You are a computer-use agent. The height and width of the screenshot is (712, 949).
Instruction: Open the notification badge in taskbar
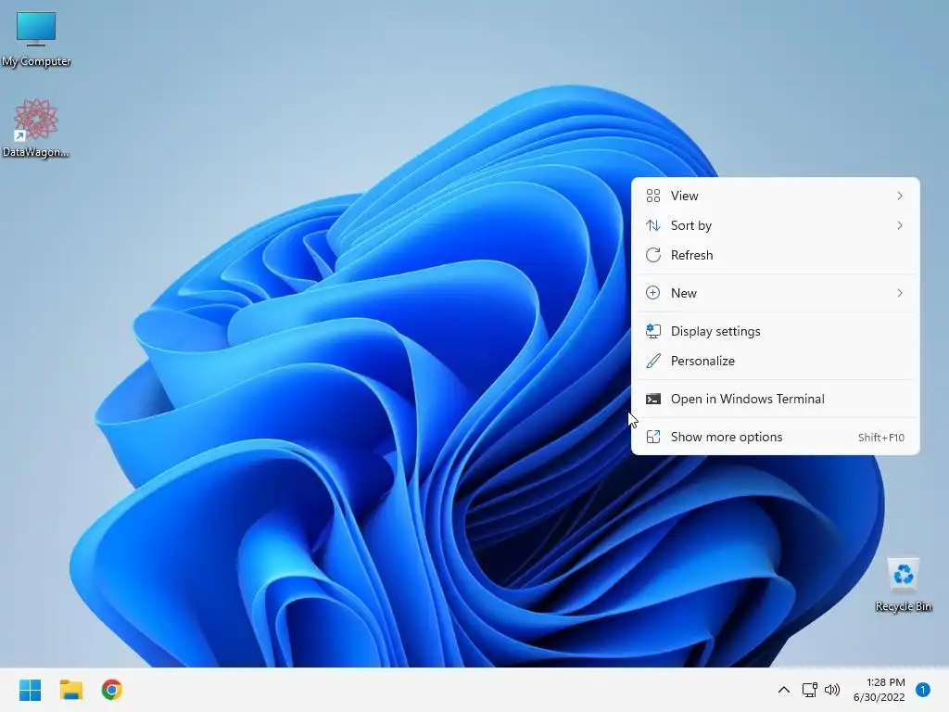pyautogui.click(x=923, y=690)
